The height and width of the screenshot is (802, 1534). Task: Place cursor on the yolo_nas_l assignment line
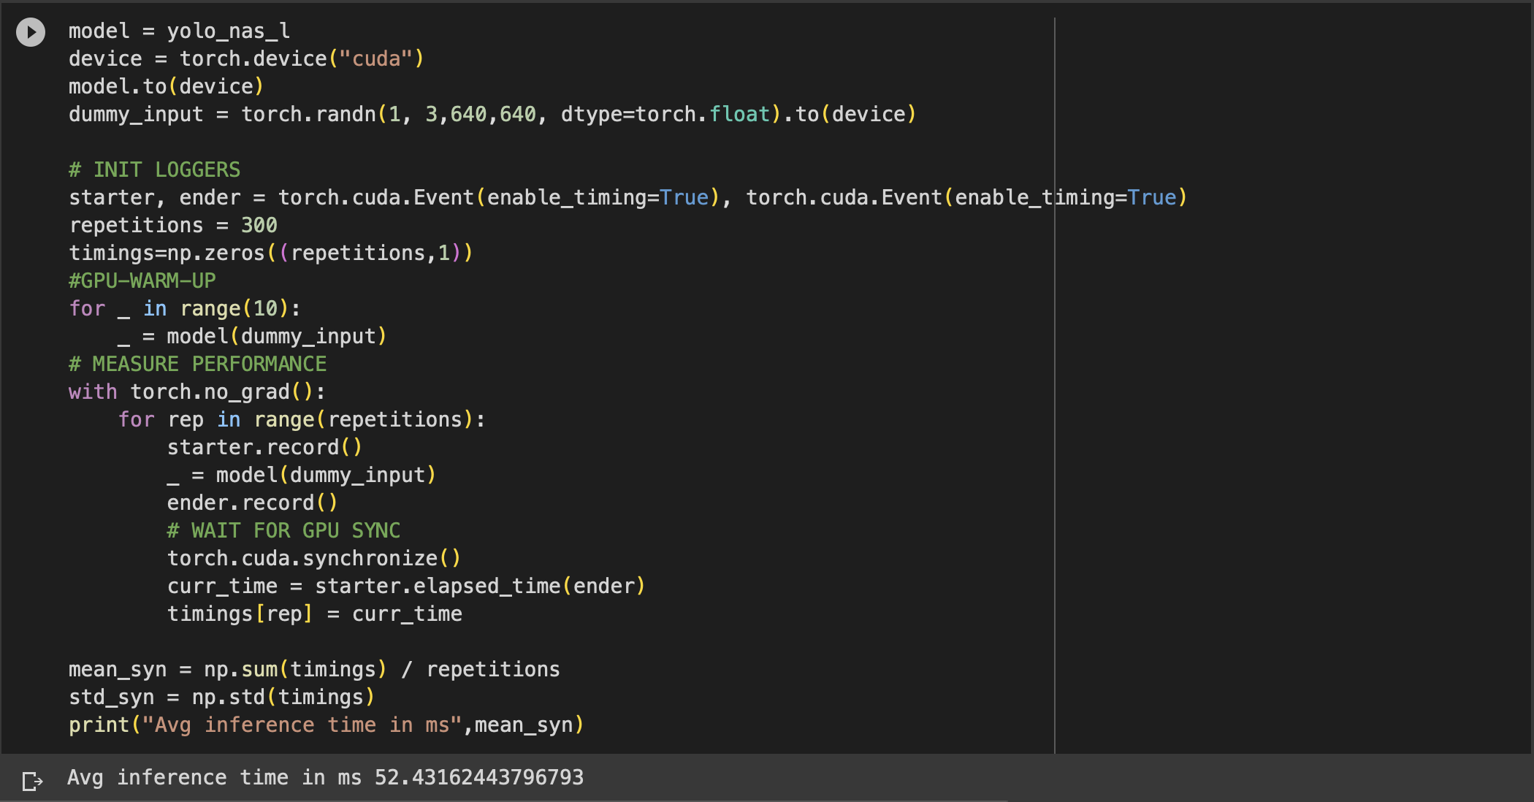pyautogui.click(x=179, y=31)
